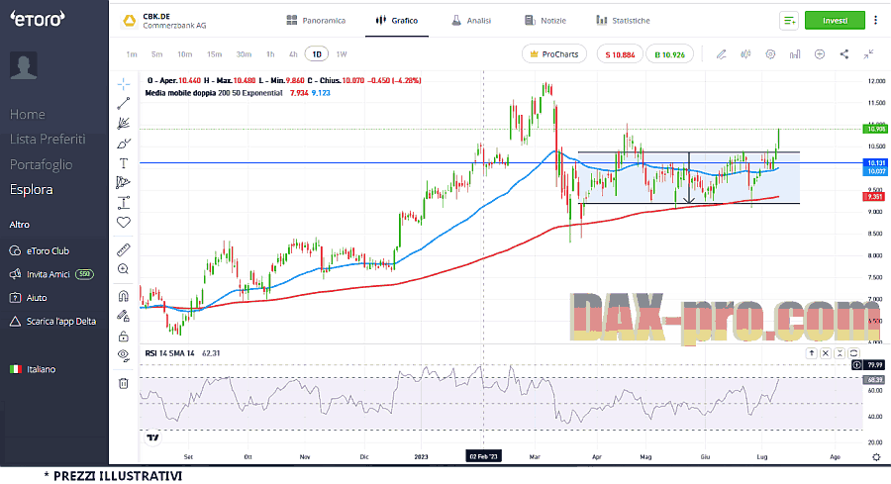This screenshot has height=484, width=891.
Task: Click the collapse fullscreen arrows icon
Action: 869,54
